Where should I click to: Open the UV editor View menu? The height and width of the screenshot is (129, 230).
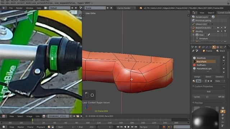[11, 116]
